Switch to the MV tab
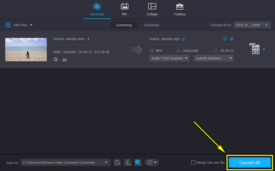This screenshot has width=275, height=171. pyautogui.click(x=124, y=10)
